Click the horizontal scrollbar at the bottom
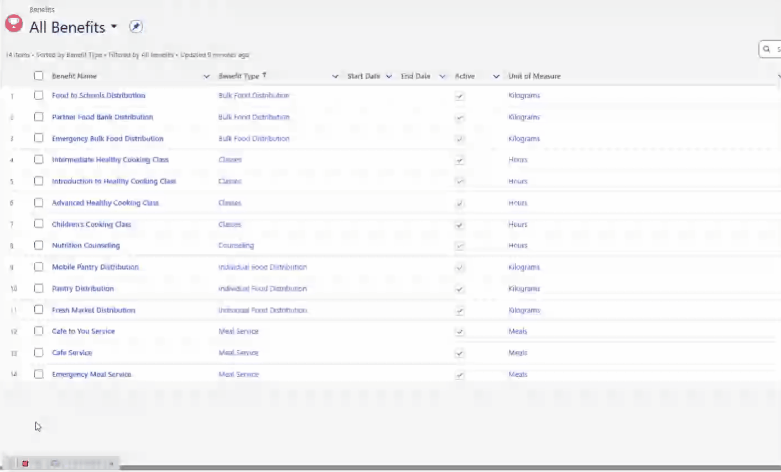The image size is (781, 472). tap(449, 468)
